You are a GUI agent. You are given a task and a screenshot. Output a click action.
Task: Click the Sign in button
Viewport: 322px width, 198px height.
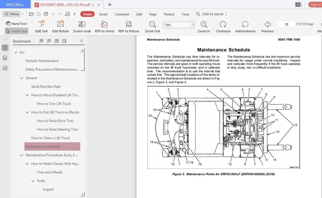315,5
